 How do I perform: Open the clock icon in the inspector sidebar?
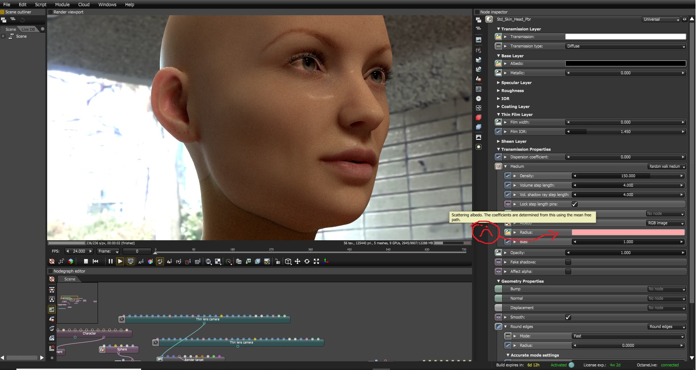pos(479,99)
